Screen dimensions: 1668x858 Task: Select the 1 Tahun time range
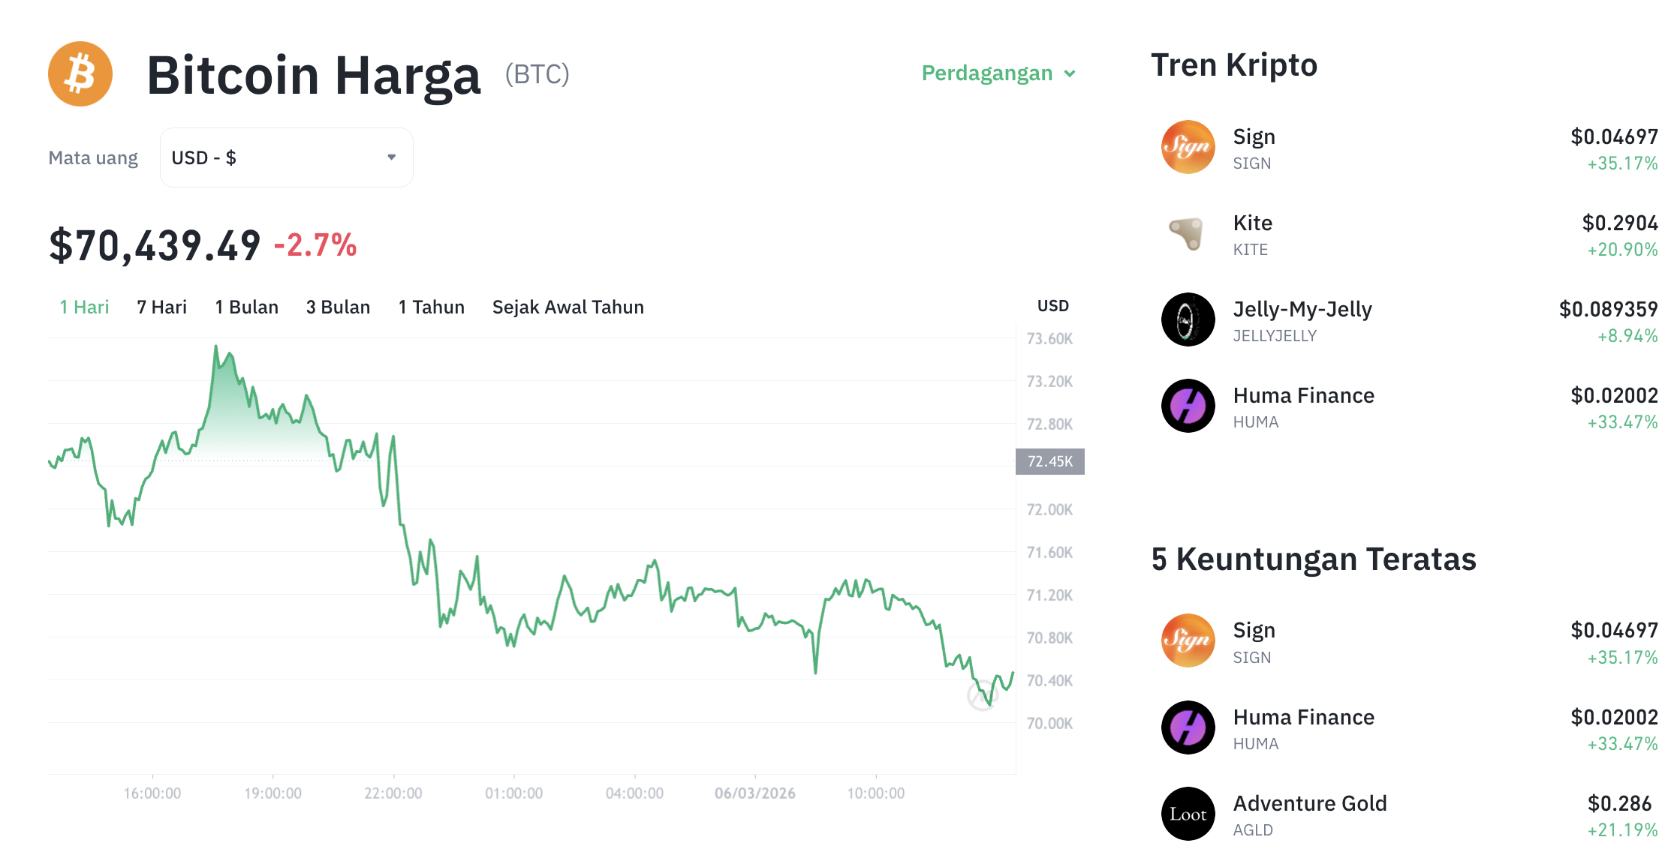tap(431, 306)
